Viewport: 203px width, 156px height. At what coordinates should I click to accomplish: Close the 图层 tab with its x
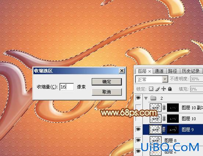149,71
